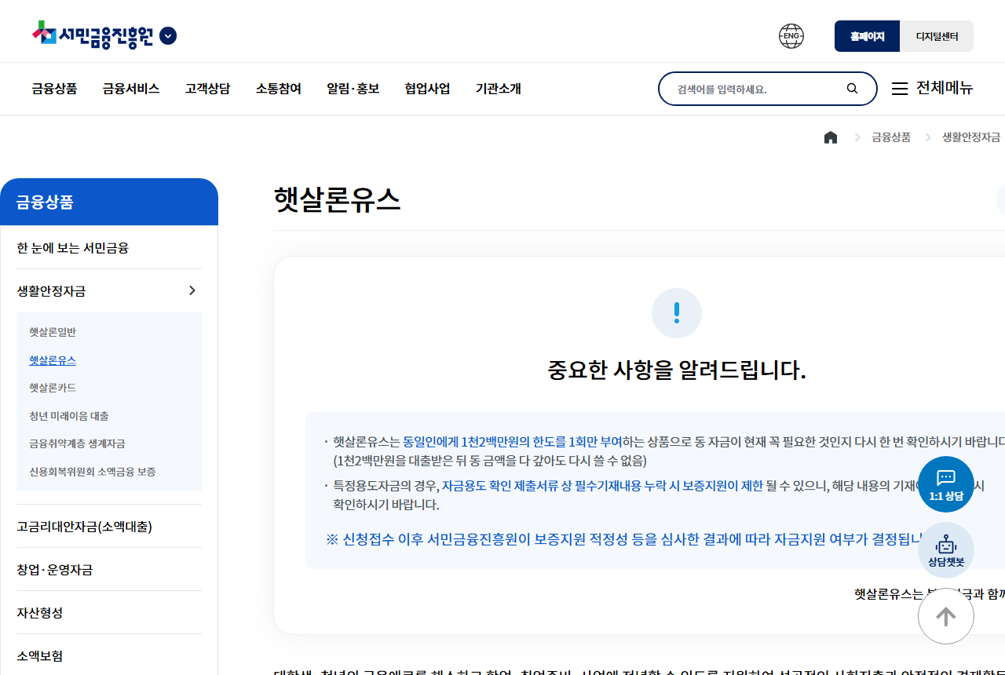Click the exclamation notice icon
This screenshot has height=675, width=1005.
point(677,313)
